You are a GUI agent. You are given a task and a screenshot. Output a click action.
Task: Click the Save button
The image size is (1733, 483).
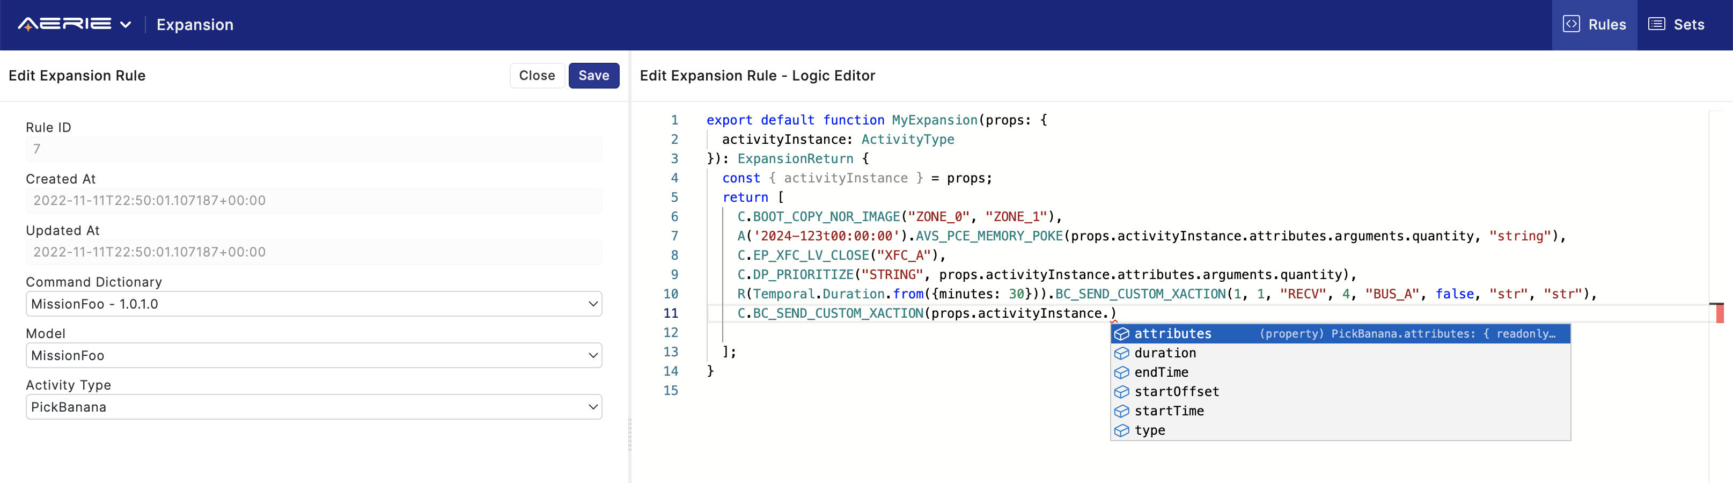point(593,75)
